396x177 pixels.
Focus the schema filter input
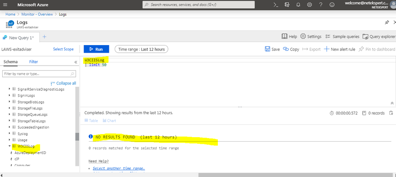pos(39,74)
